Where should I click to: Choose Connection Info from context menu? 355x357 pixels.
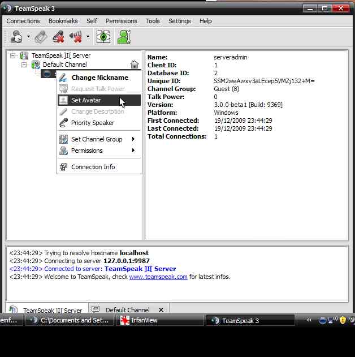click(99, 167)
